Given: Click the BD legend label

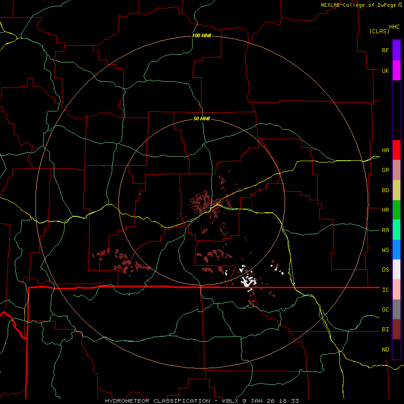Looking at the screenshot, I should pos(385,190).
